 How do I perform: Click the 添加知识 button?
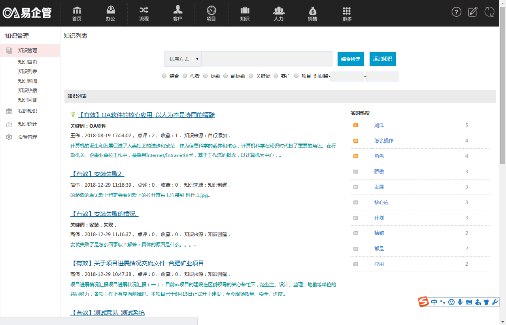pos(382,59)
